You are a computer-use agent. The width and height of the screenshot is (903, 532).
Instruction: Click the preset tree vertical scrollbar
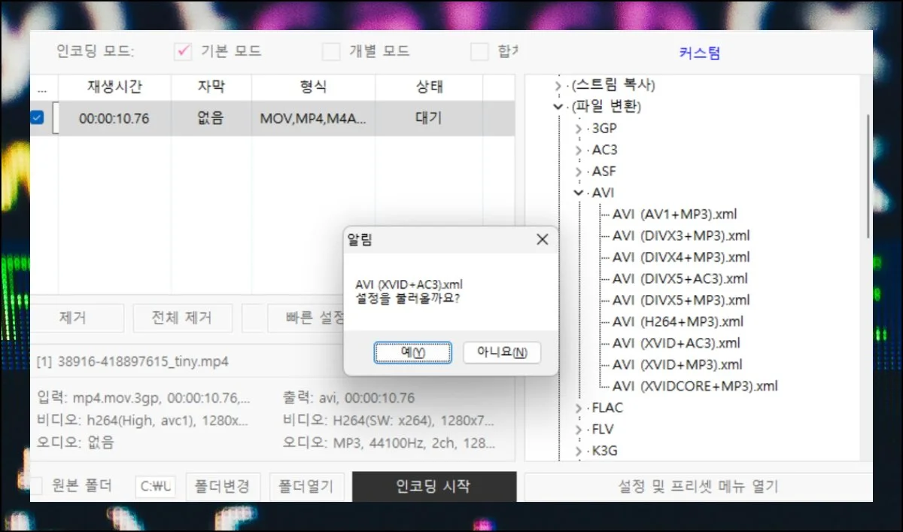point(868,173)
